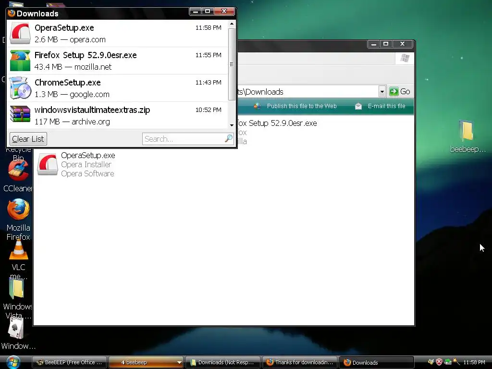Click the Windows flag logo in Explorer toolbar
The width and height of the screenshot is (492, 369).
(405, 58)
